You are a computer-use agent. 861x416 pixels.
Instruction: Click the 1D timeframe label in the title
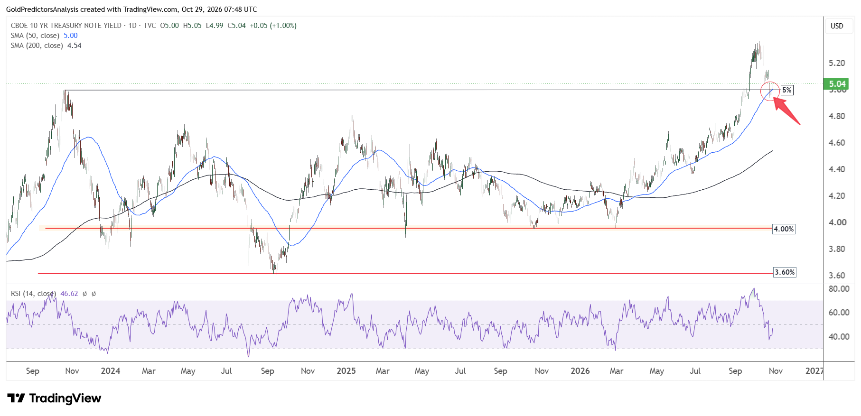point(132,26)
